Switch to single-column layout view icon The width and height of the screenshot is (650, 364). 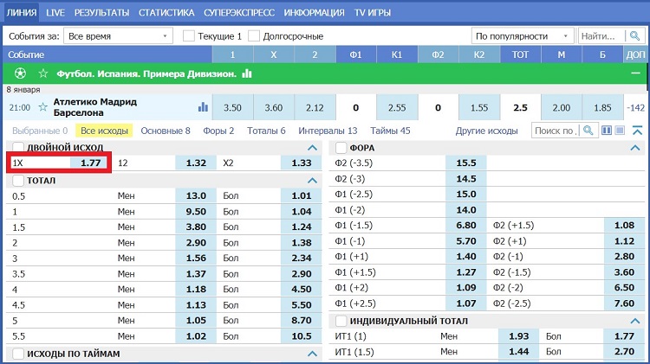[x=620, y=131]
